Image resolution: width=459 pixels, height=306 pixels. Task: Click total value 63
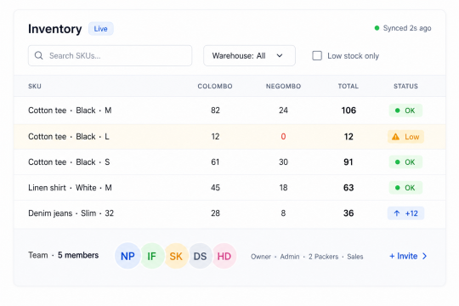[348, 187]
